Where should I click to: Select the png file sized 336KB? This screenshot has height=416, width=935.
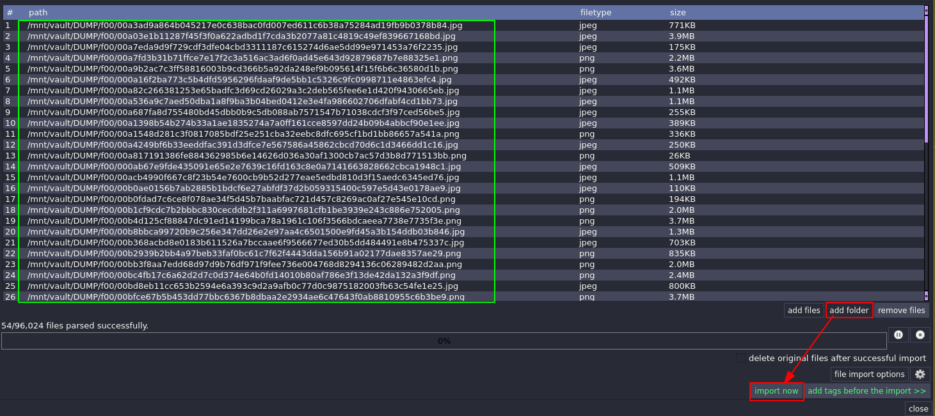click(x=463, y=134)
